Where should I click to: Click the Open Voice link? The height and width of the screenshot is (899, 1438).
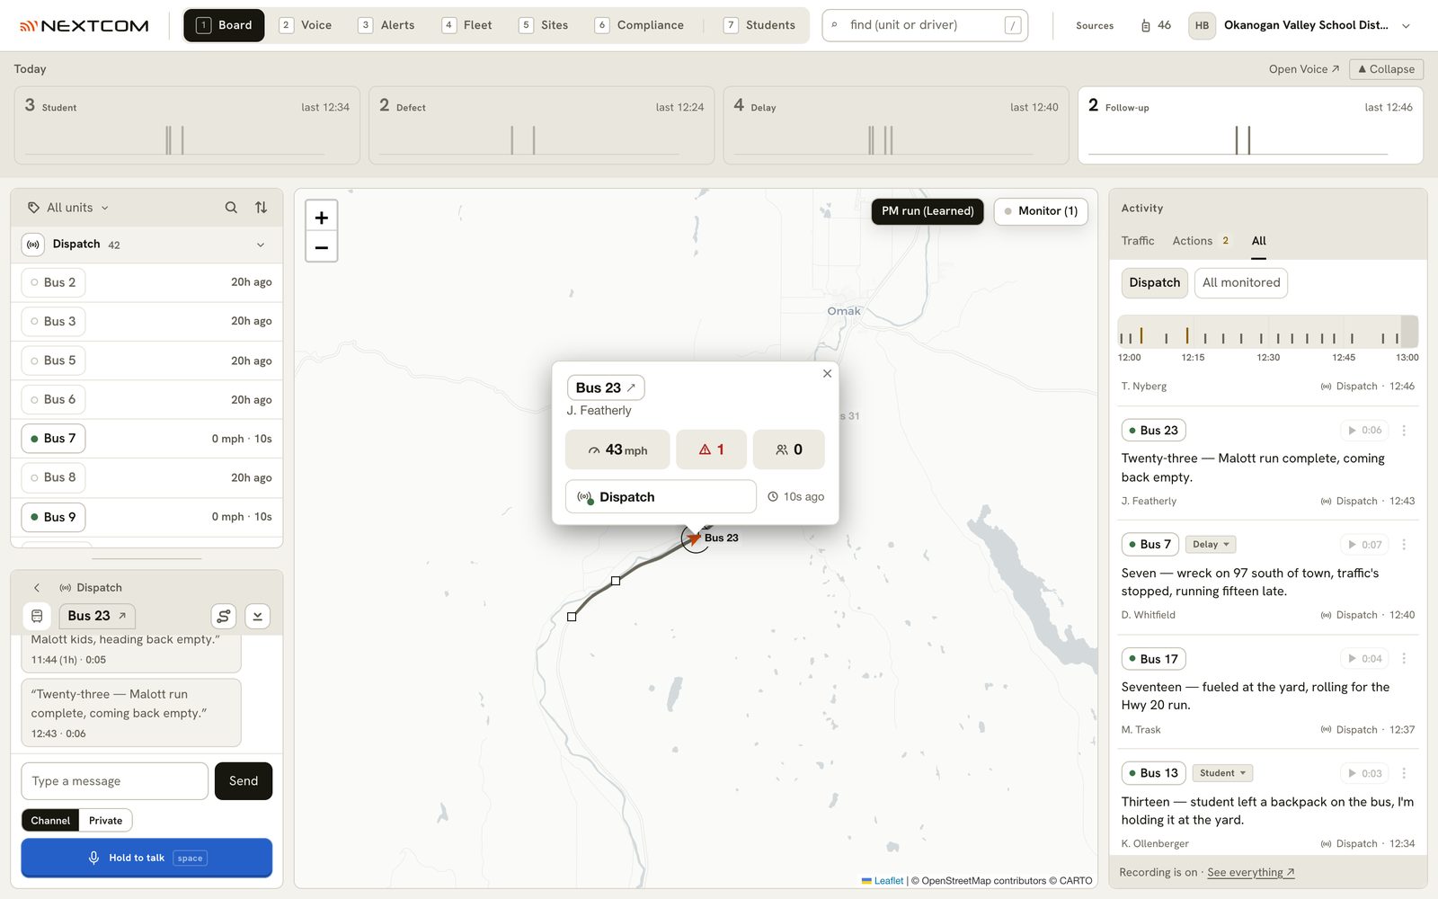(x=1304, y=69)
